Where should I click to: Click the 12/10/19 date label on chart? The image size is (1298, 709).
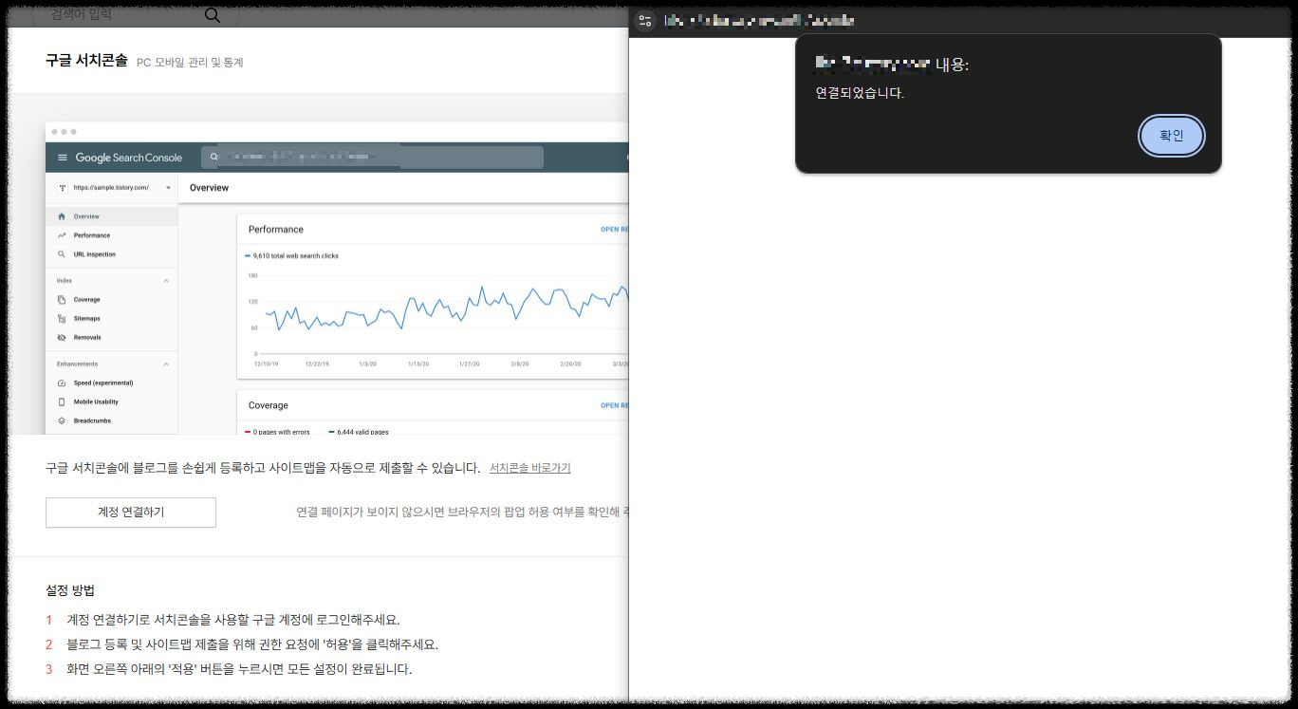(266, 364)
